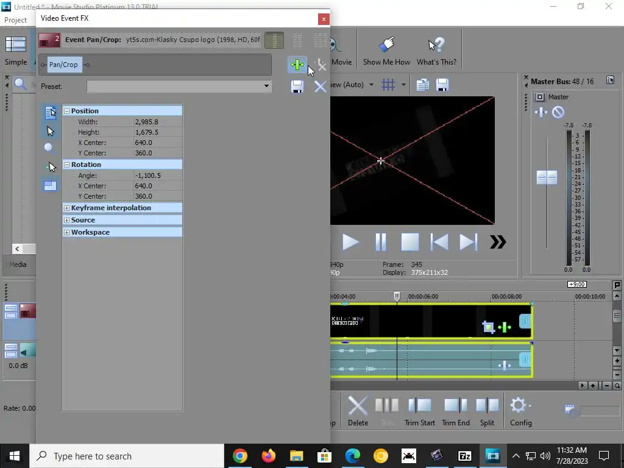The image size is (624, 468).
Task: Click the Master FX icon on the bus
Action: (x=541, y=113)
